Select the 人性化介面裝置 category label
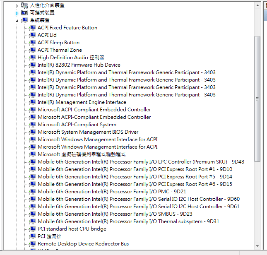Viewport: 267px width, 255px height. tap(47, 5)
